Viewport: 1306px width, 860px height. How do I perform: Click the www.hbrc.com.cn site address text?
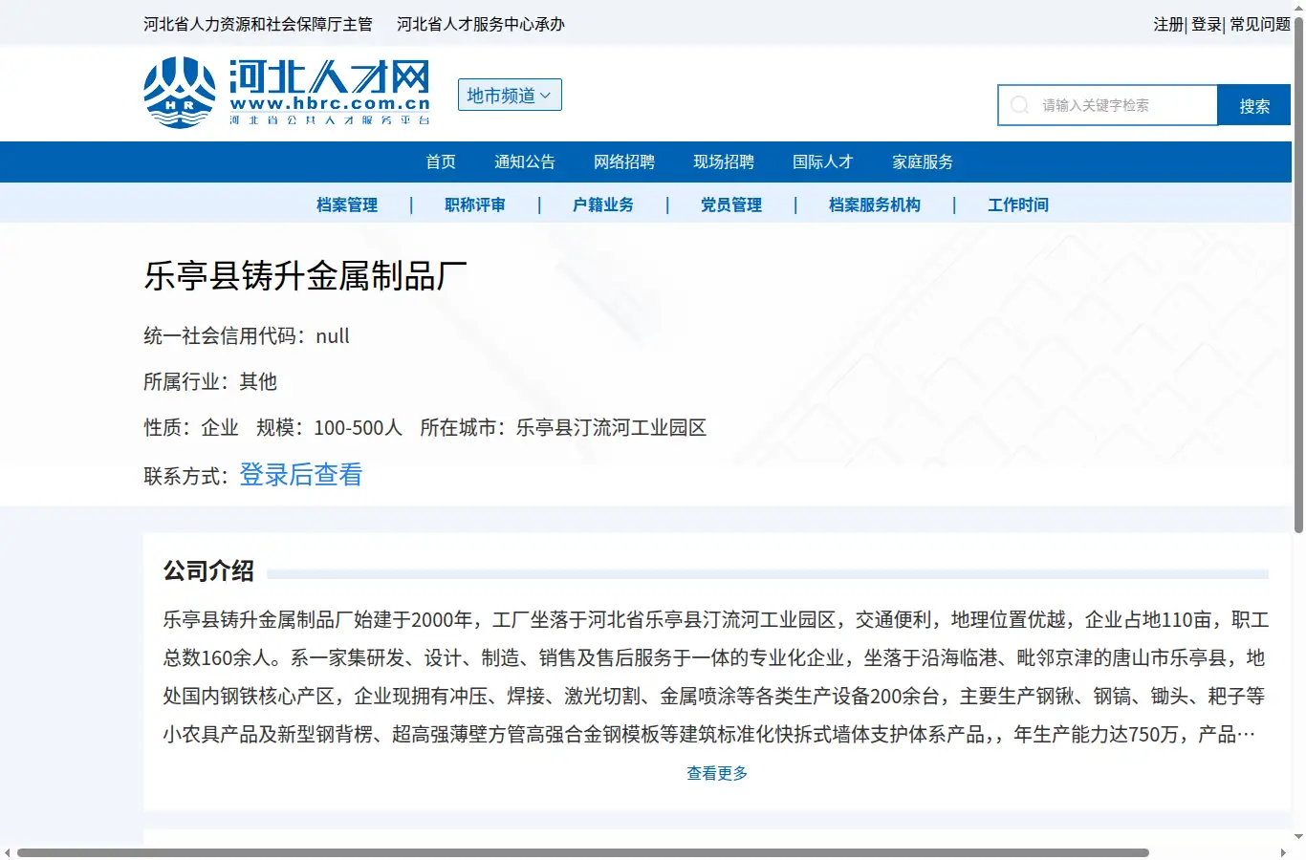coord(330,103)
